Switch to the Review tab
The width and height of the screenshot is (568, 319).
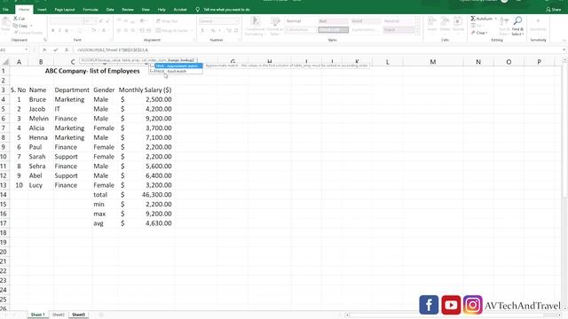click(128, 10)
